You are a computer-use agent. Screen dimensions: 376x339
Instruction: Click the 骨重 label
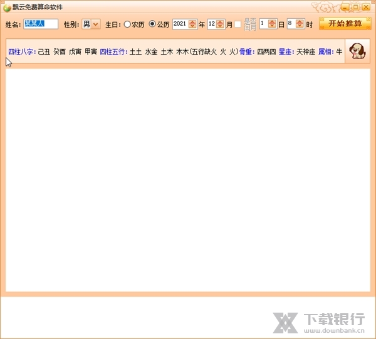pos(247,51)
